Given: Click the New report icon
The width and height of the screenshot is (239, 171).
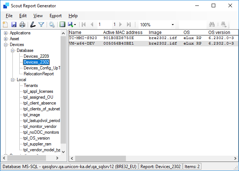Looking at the screenshot, I should 5,24.
